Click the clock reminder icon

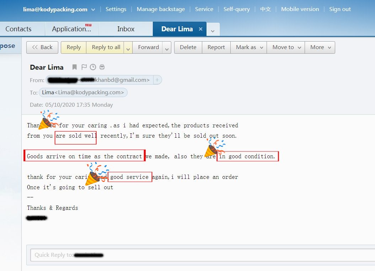pyautogui.click(x=93, y=67)
